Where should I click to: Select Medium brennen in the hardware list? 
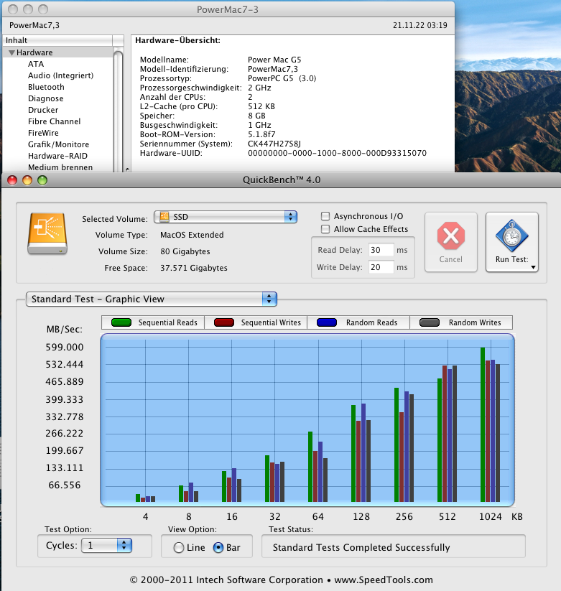60,167
